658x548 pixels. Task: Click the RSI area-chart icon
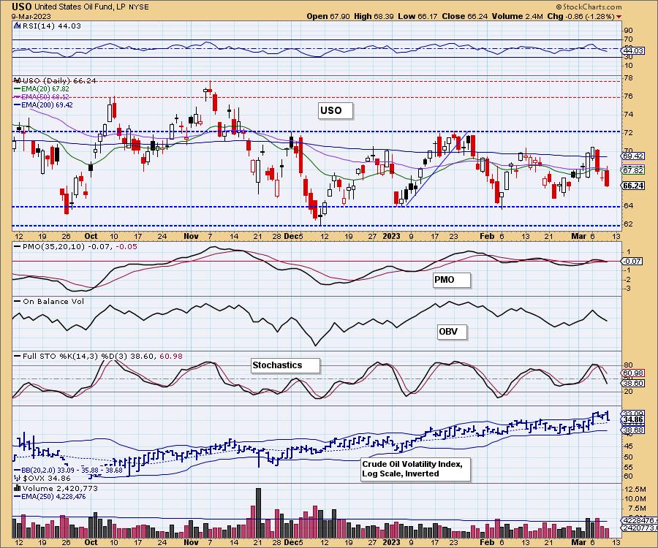tap(17, 26)
